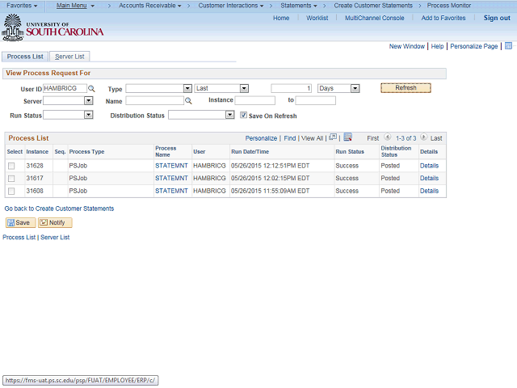This screenshot has height=388, width=517.
Task: Click the Run Status column header
Action: [350, 152]
